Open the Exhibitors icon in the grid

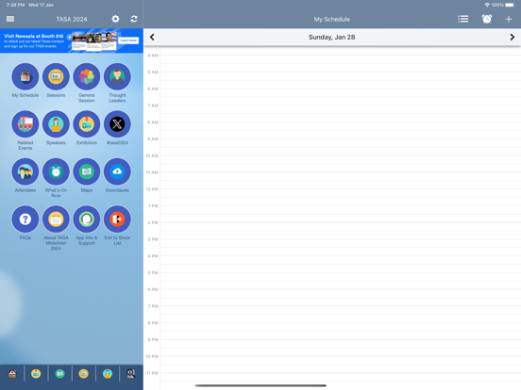coord(87,124)
